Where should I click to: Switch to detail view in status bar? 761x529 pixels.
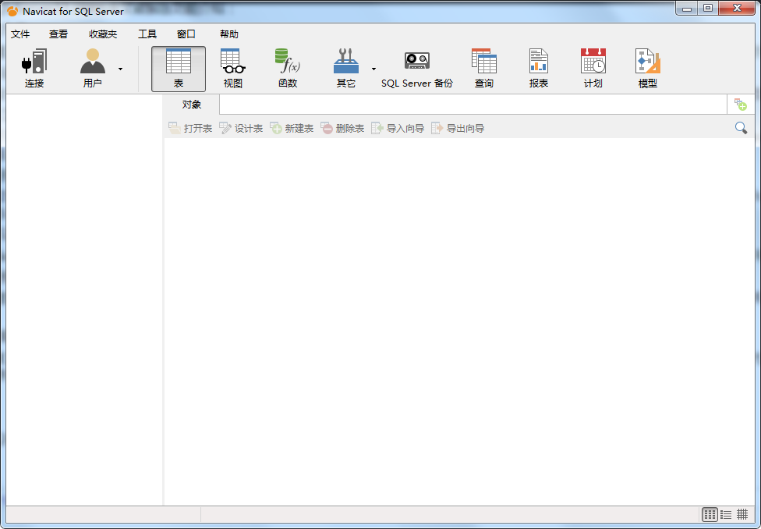742,514
